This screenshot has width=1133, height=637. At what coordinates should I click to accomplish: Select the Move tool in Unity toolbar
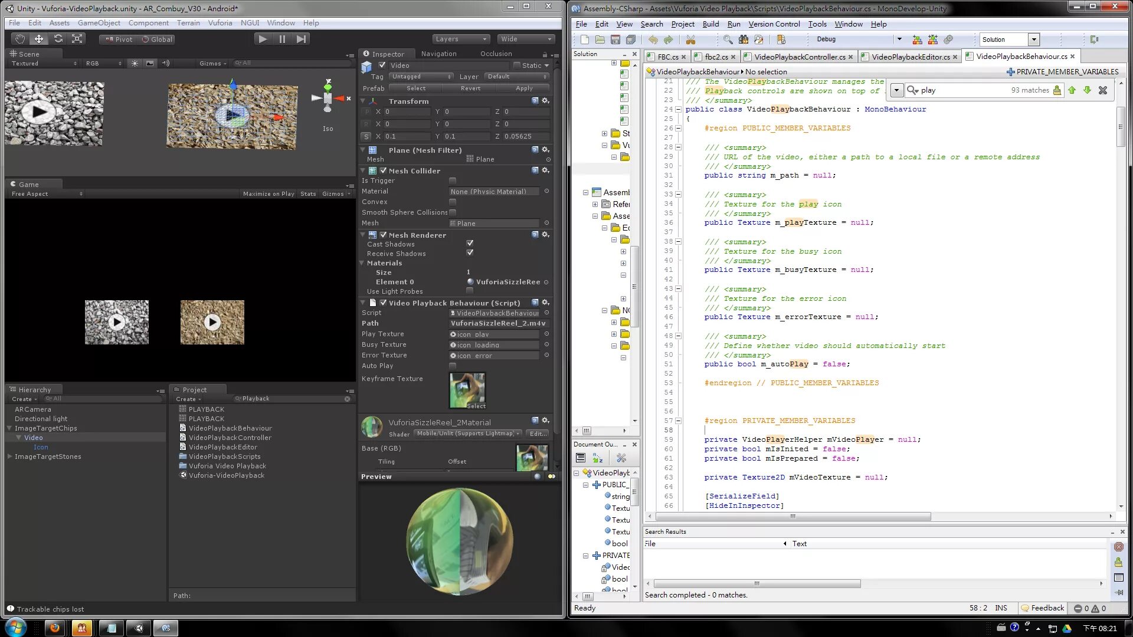point(39,39)
